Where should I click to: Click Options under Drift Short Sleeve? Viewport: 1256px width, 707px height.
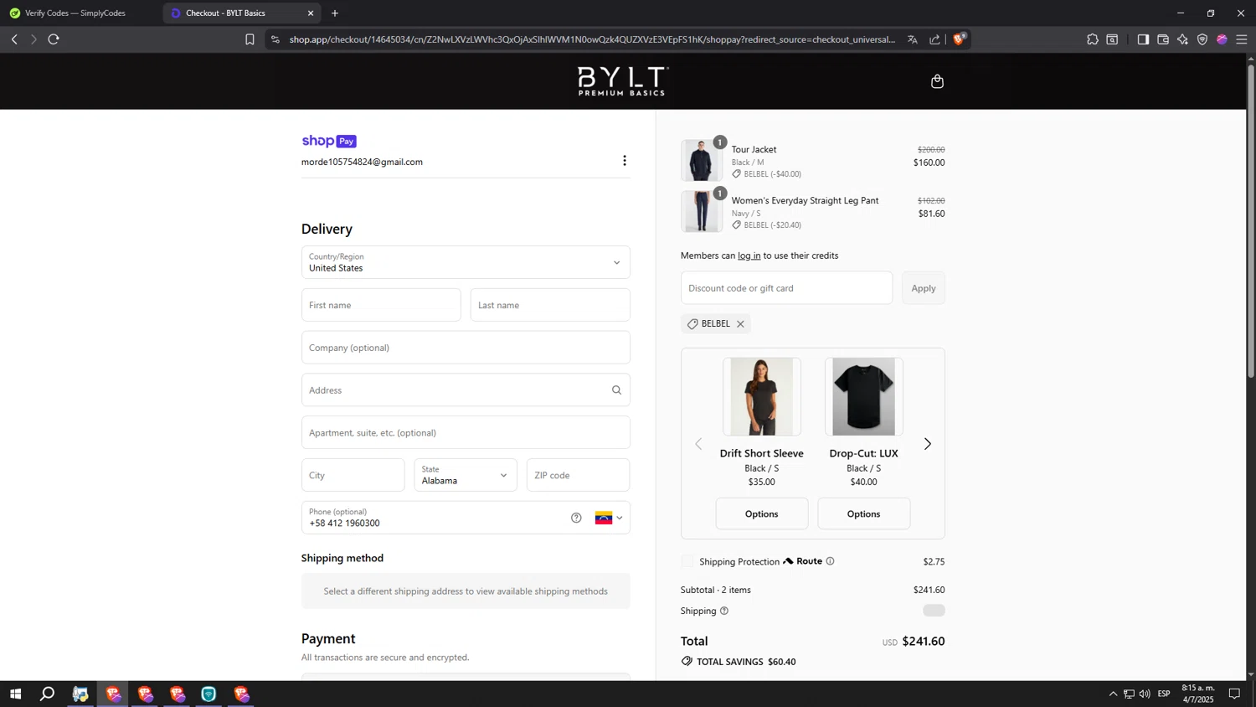(x=762, y=513)
